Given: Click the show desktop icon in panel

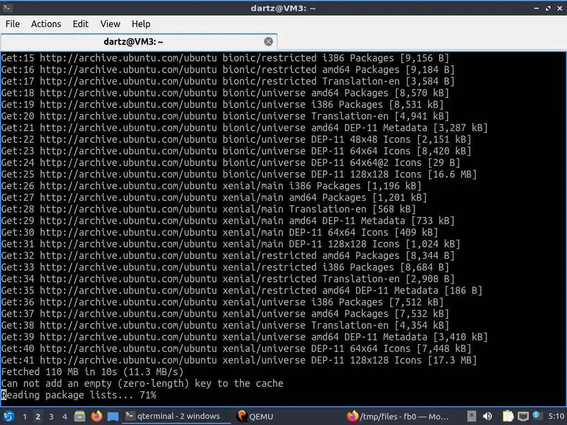Looking at the screenshot, I should (113, 416).
